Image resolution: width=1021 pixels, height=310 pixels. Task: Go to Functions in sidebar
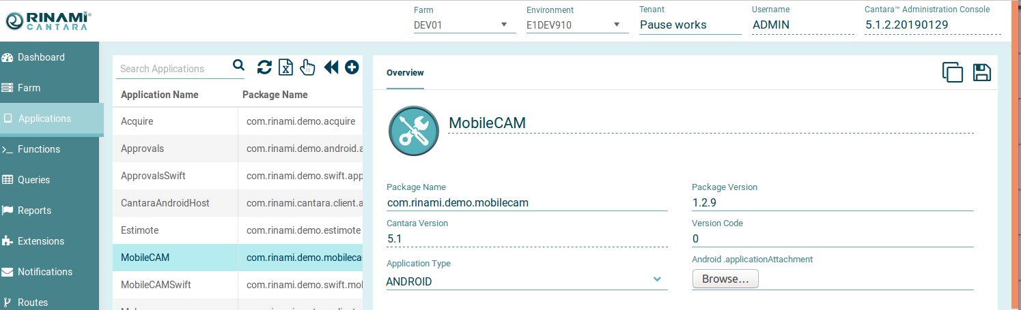[x=39, y=149]
